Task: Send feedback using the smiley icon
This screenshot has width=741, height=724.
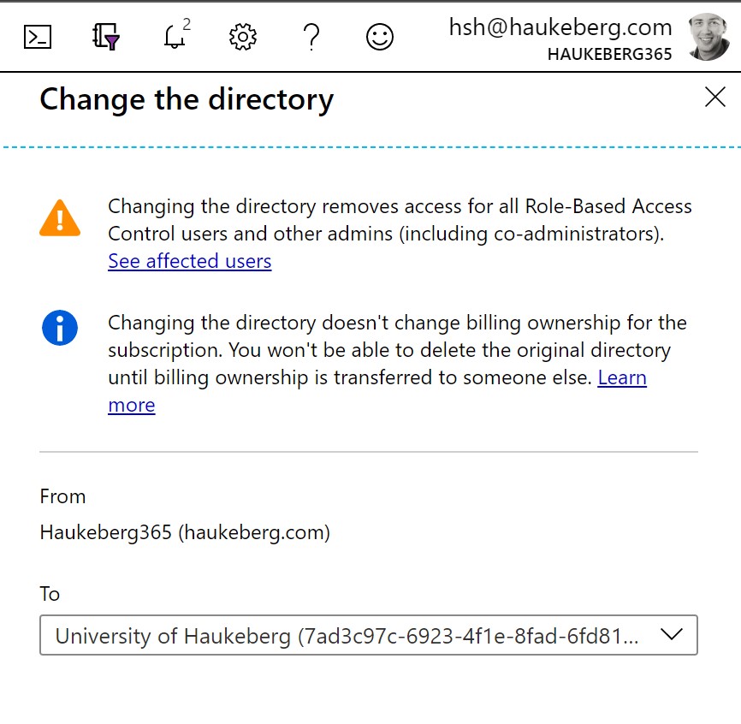Action: click(x=380, y=37)
